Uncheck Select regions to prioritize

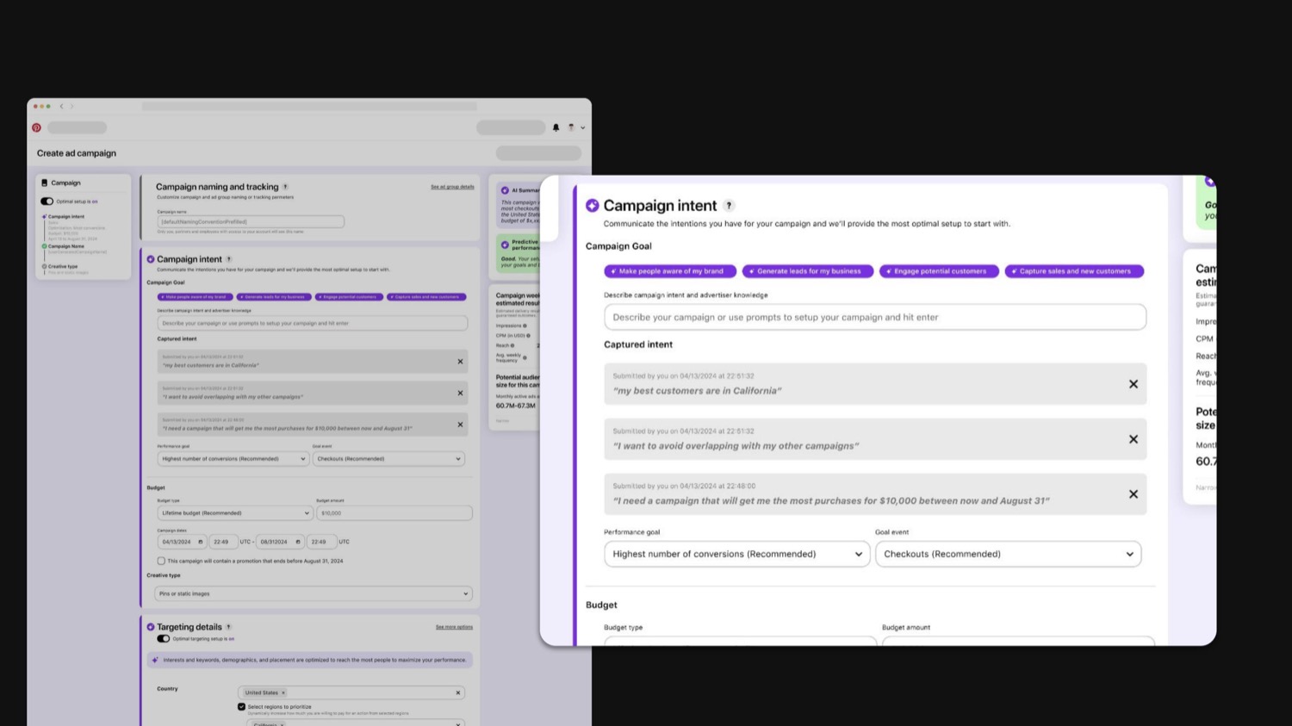tap(241, 707)
